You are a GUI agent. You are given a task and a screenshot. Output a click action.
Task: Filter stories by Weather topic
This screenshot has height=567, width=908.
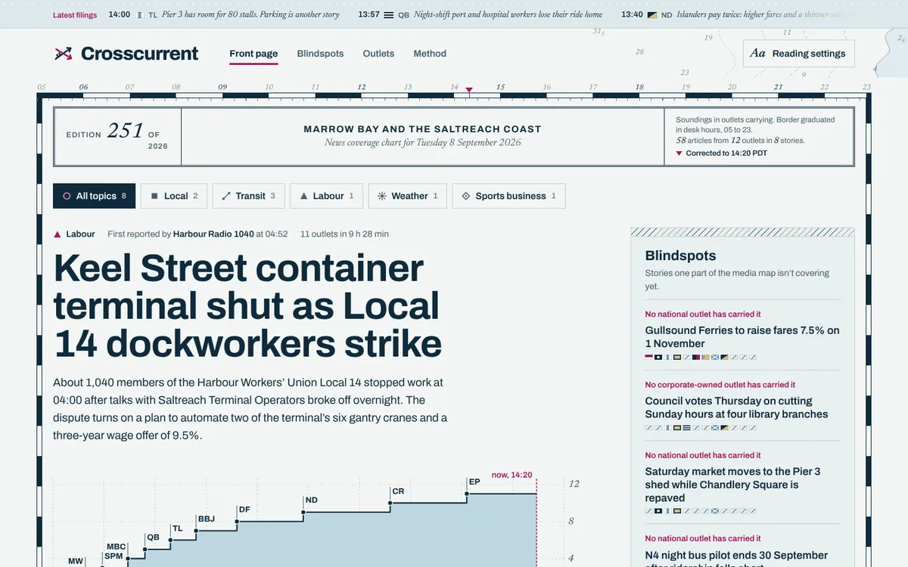pyautogui.click(x=408, y=196)
